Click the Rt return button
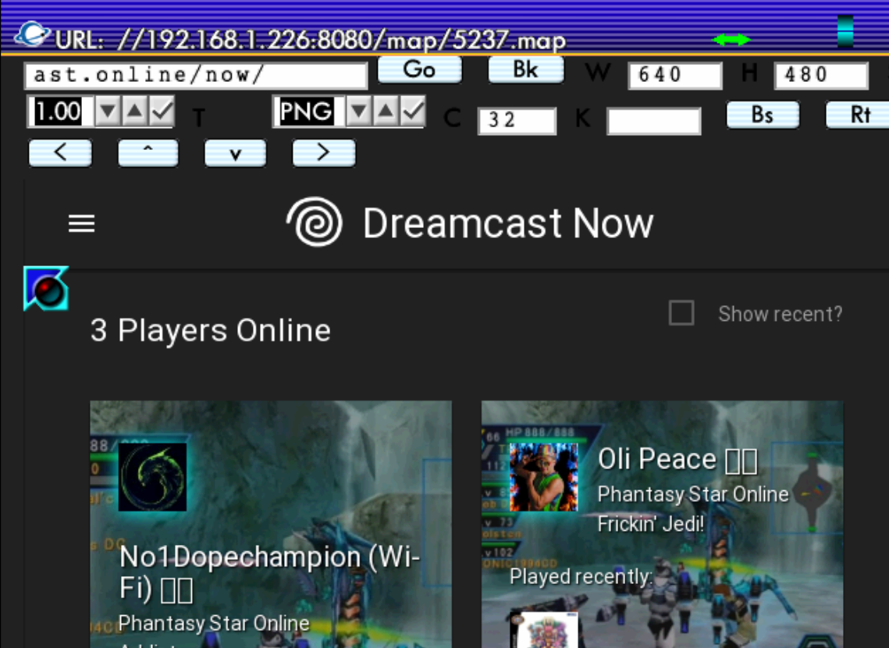Image resolution: width=889 pixels, height=648 pixels. coord(859,115)
